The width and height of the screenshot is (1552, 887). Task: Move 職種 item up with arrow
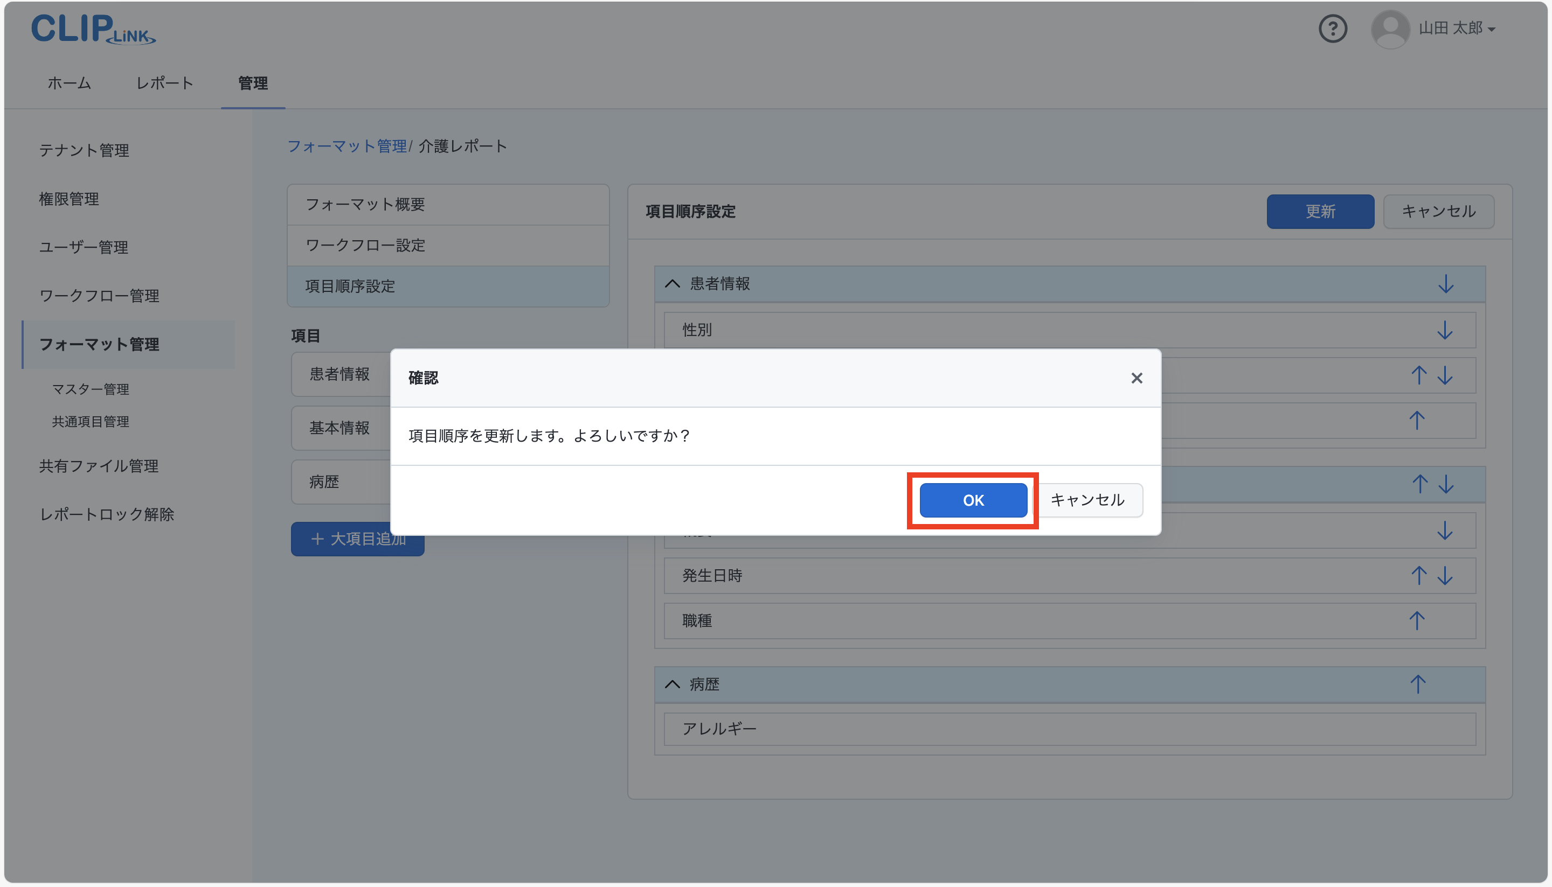[1417, 621]
